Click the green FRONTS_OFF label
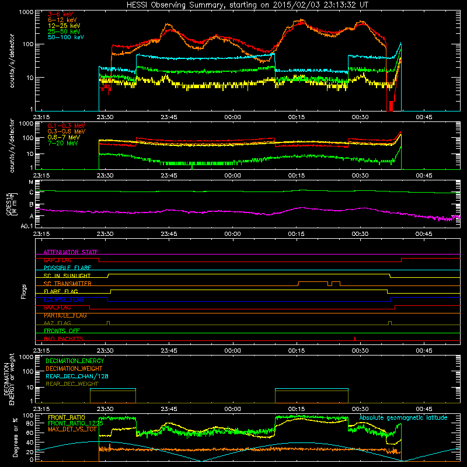467x467 pixels. [x=62, y=331]
